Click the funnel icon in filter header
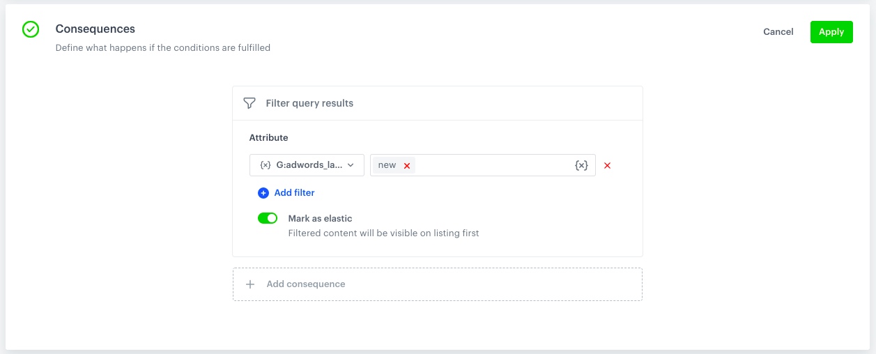876x354 pixels. [x=249, y=103]
